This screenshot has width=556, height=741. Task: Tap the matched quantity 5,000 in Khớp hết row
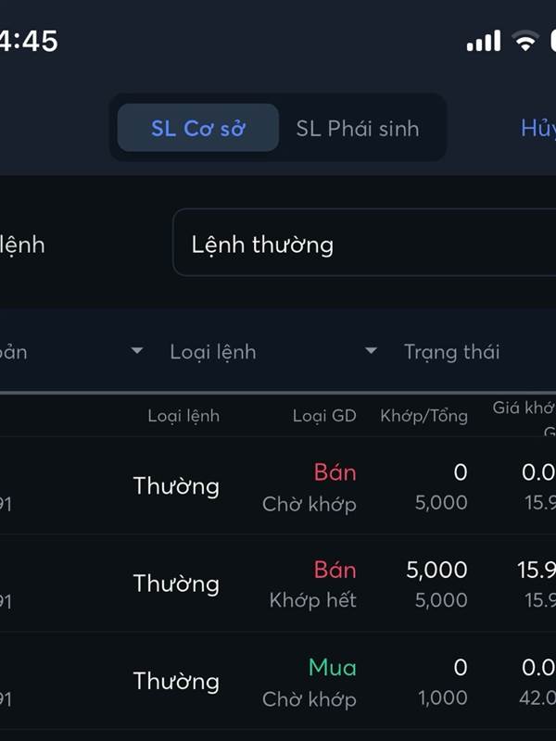point(436,571)
